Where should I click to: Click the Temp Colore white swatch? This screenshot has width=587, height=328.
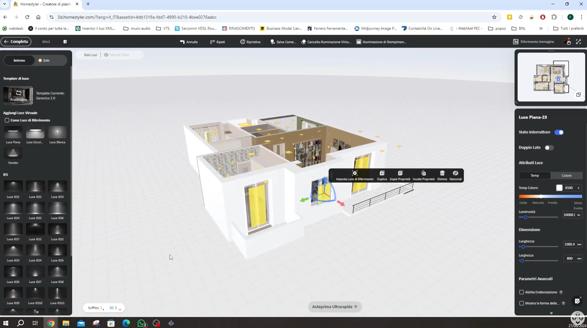(559, 188)
